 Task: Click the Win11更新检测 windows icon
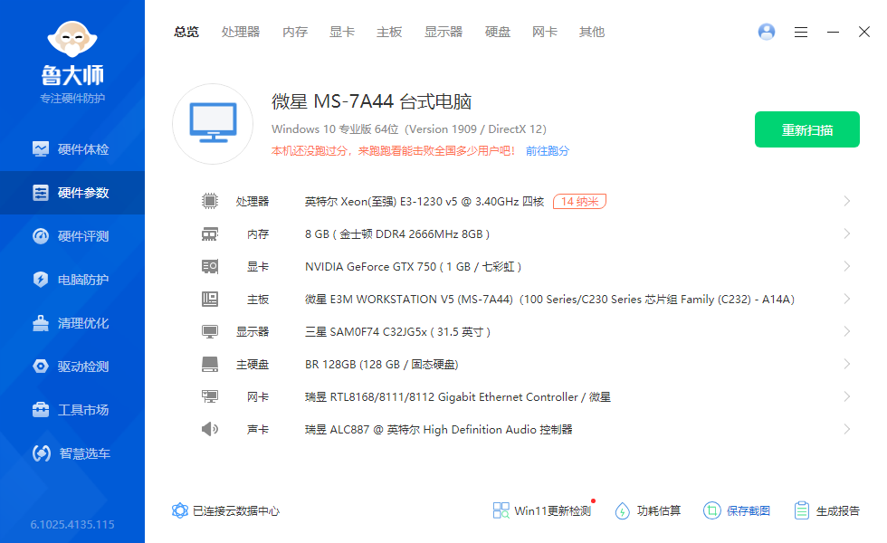click(501, 510)
